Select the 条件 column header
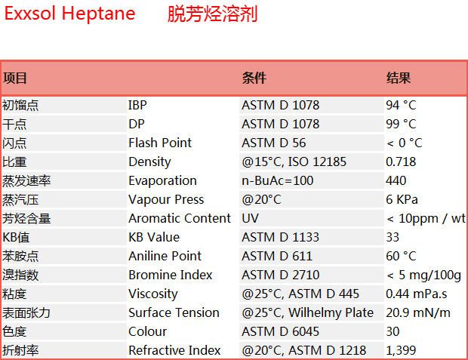 pos(254,78)
